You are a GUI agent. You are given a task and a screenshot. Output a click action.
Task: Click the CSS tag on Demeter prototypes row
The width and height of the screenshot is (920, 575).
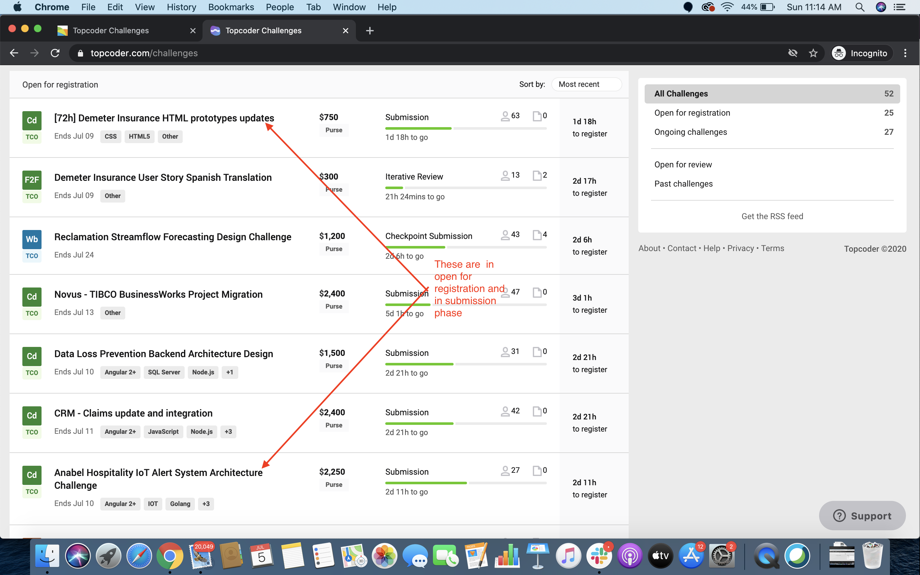click(111, 136)
